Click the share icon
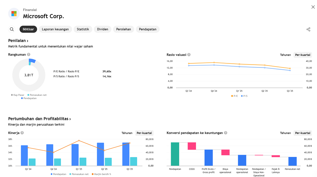 pos(308,30)
